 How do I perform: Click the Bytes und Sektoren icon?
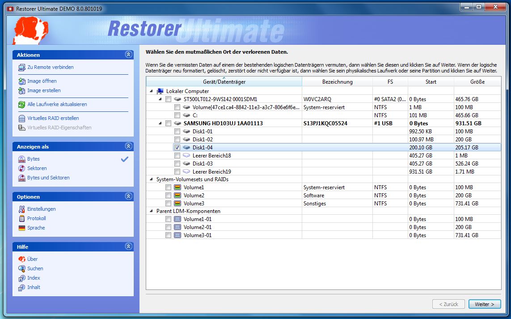coord(22,178)
